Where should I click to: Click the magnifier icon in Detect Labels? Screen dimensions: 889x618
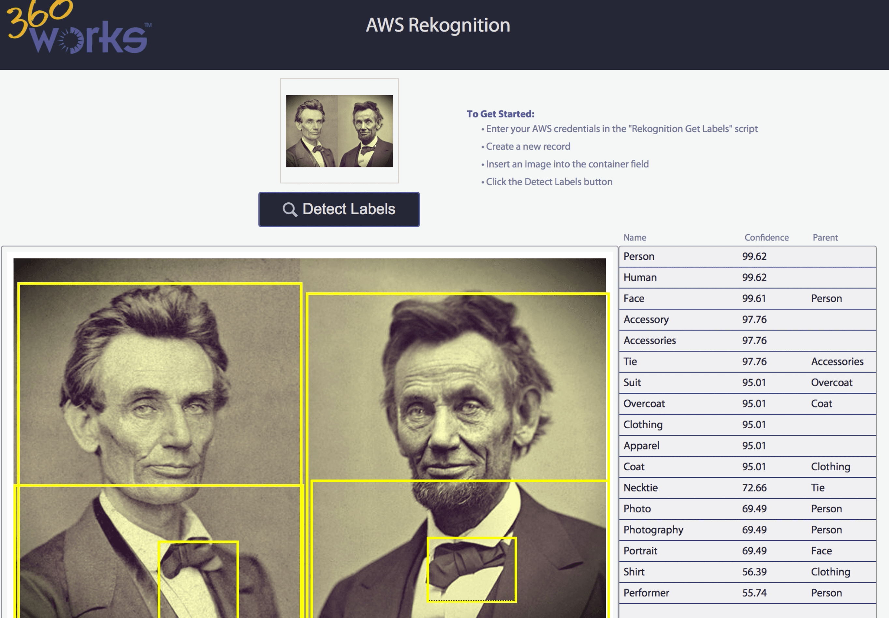[x=289, y=210]
